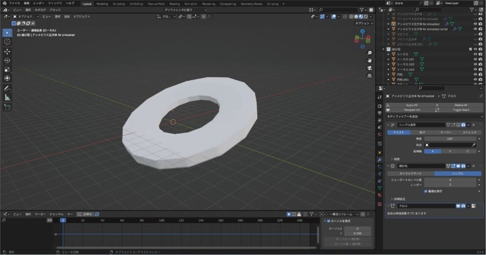Toggle edit-mode display of 細分化 modifier
Viewport: 486px width, 255px height.
453,166
